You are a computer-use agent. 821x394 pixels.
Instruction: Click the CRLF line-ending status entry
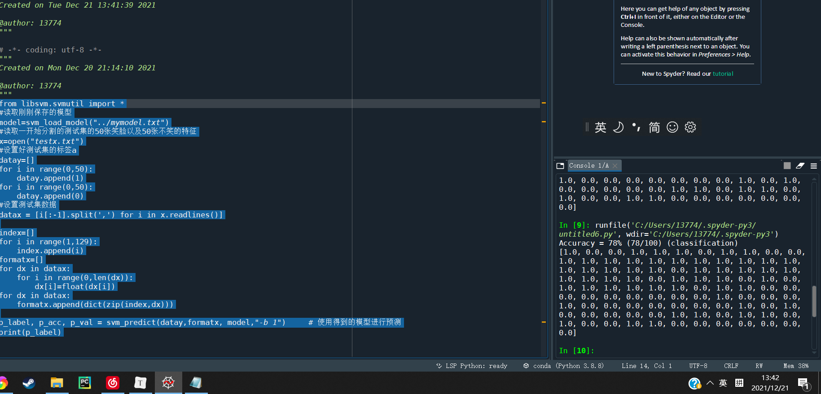pyautogui.click(x=731, y=366)
